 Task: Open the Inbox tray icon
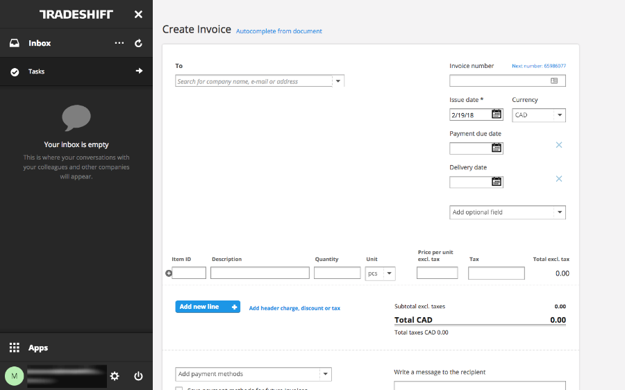click(15, 43)
